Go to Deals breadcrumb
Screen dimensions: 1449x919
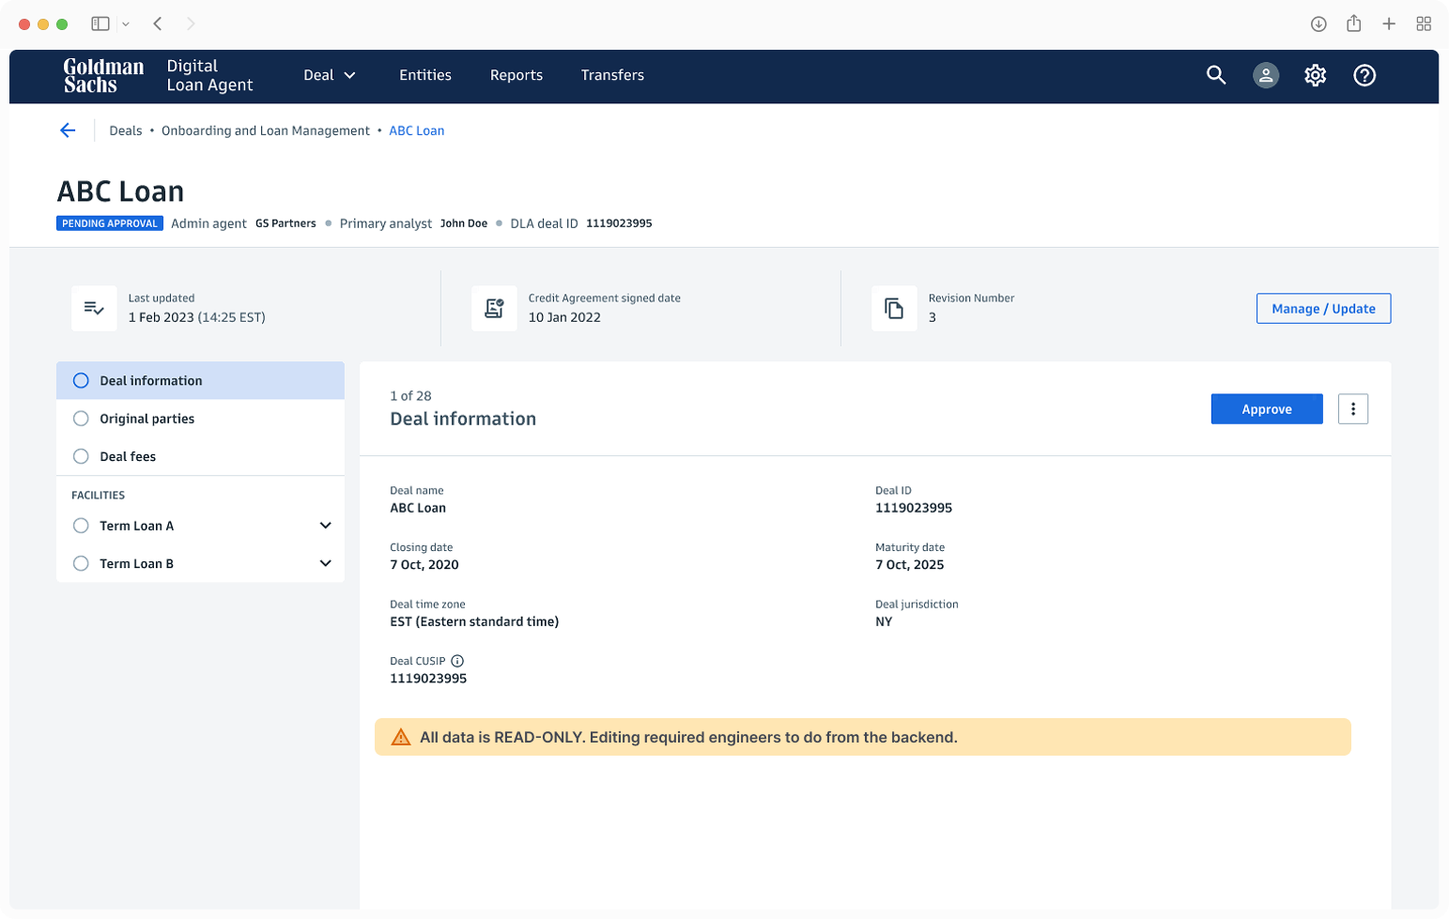pos(126,130)
